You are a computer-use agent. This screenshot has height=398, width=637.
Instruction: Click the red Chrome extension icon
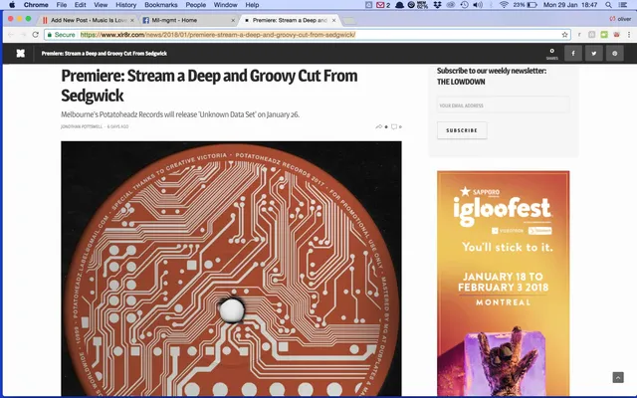616,35
